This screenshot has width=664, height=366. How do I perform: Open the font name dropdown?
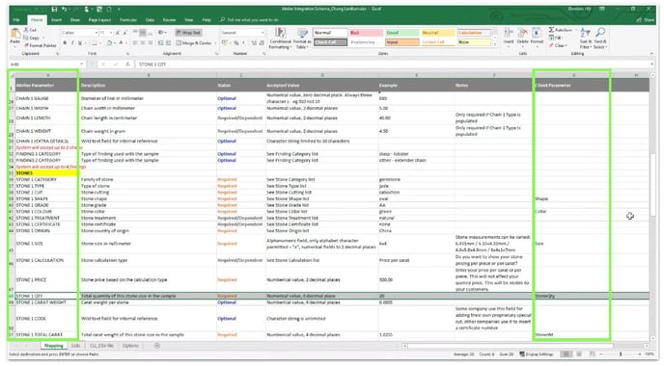coord(96,33)
